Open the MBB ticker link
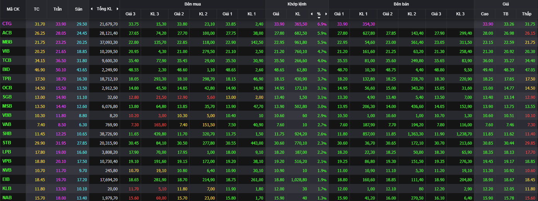 [7, 42]
